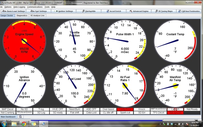203x127 pixels.
Task: Click the Knock indicator
Action: pyautogui.click(x=142, y=109)
